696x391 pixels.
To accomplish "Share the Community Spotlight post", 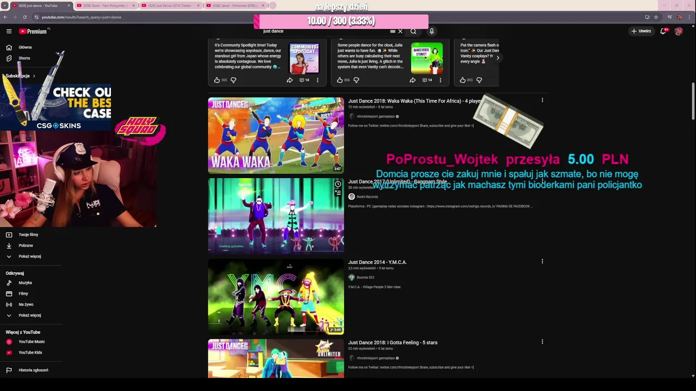I will click(x=290, y=80).
